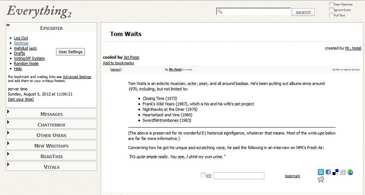The height and width of the screenshot is (195, 365).
Task: Open User Settings button
Action: 70,52
